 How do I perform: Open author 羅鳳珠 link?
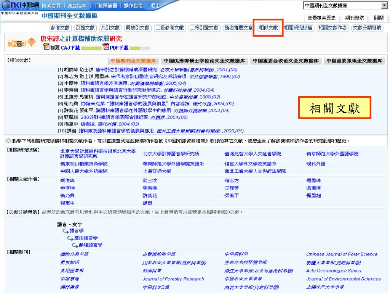313,180
